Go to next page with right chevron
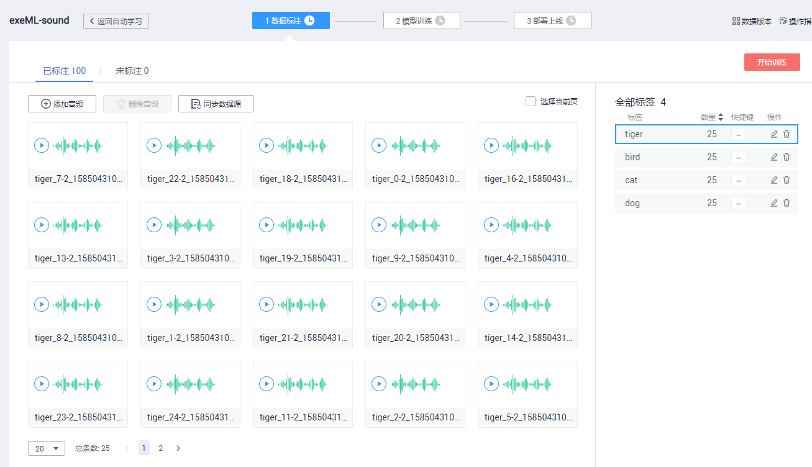812x467 pixels. [178, 448]
